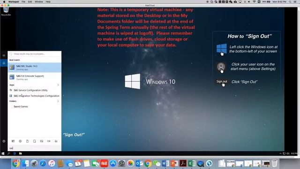Select SAS Integration Technologies Configuration
The image size is (300, 169).
click(x=35, y=96)
